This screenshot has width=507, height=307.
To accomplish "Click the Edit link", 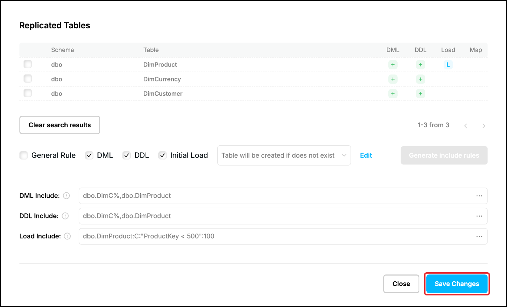I will coord(366,155).
